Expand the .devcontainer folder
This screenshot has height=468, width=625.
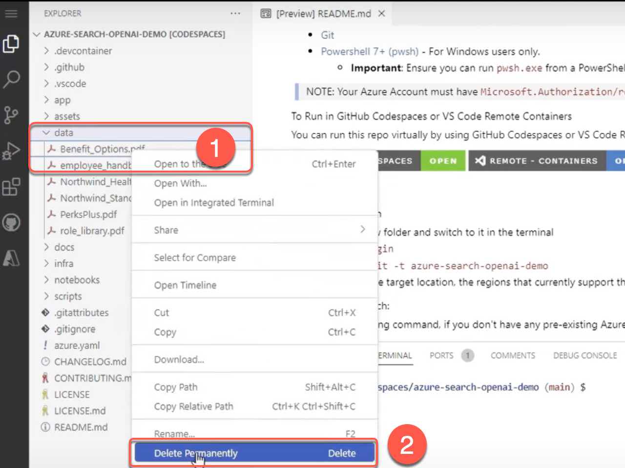(78, 51)
